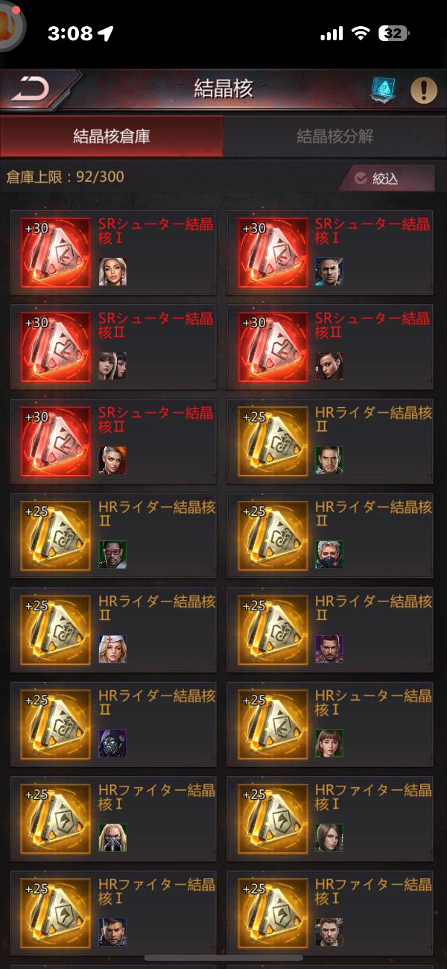Tap the white-haired woman hero portrait

113,271
